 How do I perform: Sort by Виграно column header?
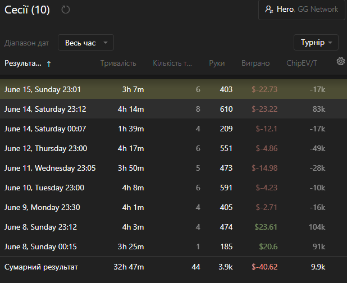(255, 63)
